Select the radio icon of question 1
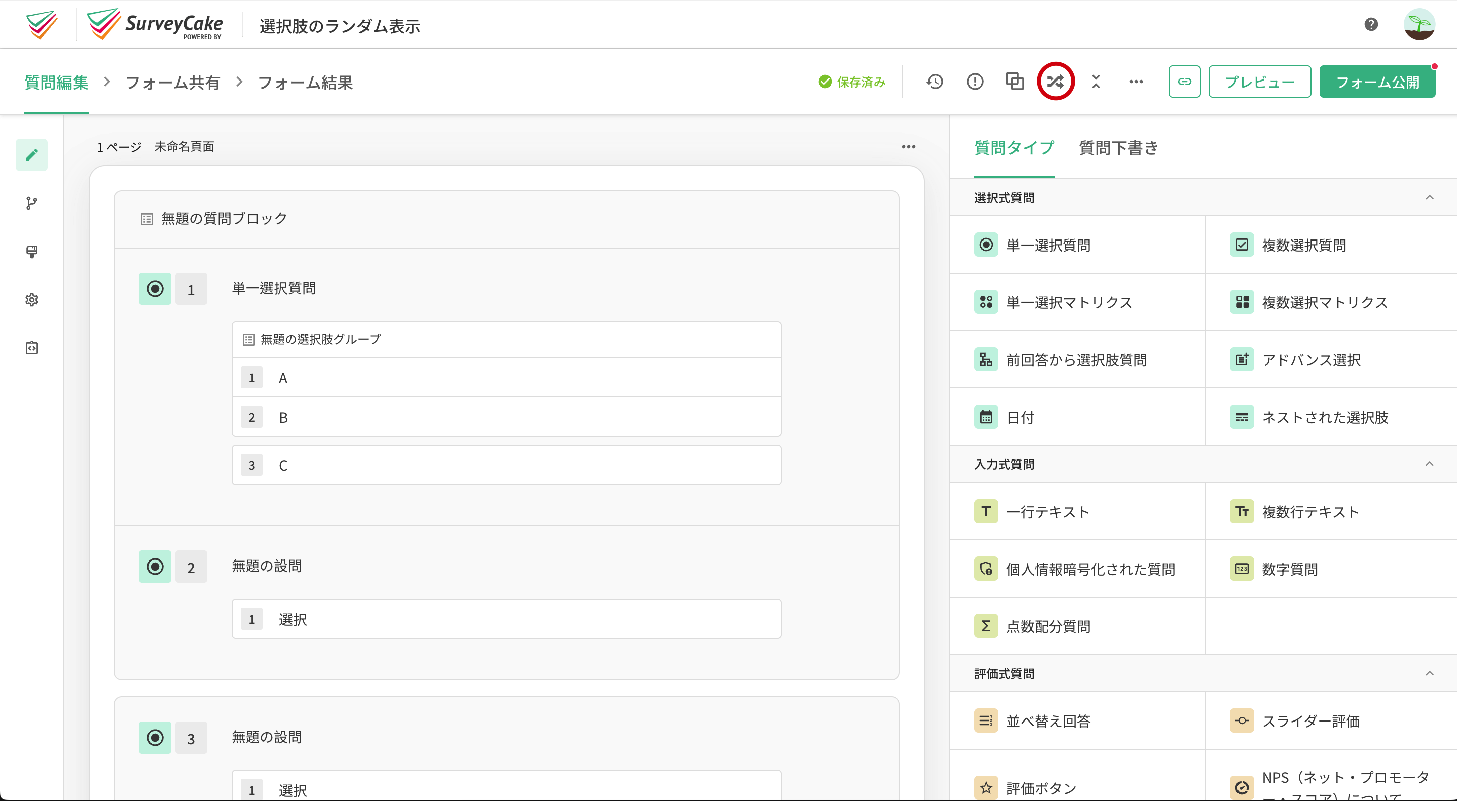This screenshot has height=801, width=1457. tap(155, 289)
